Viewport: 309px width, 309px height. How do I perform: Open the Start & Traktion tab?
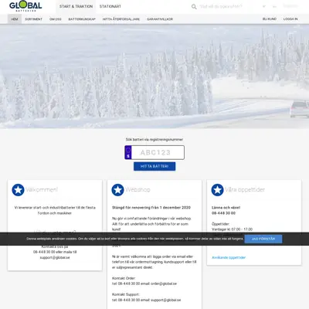(x=76, y=6)
